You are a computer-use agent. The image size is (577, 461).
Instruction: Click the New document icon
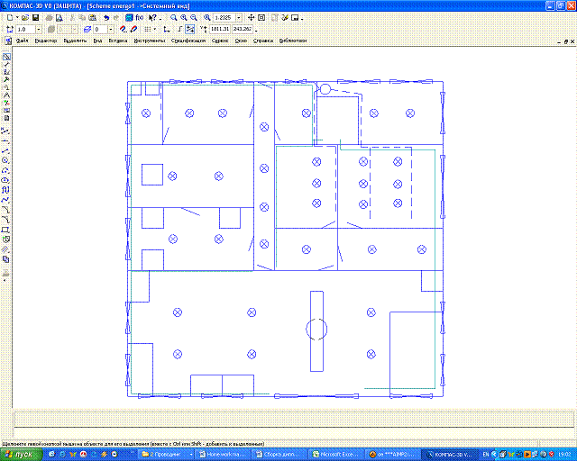pyautogui.click(x=7, y=17)
